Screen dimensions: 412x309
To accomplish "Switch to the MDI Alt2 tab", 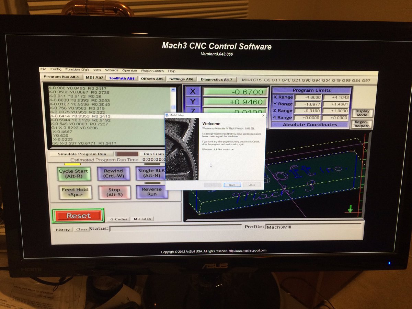I will pos(95,78).
